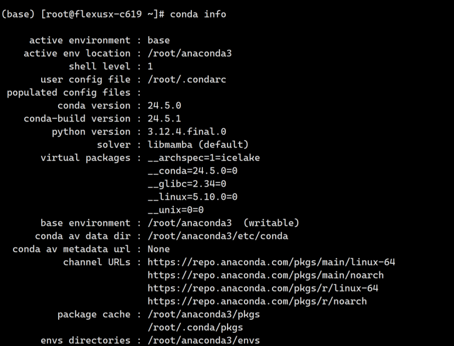
Task: Click the conda version value 24.5.0
Action: (164, 106)
